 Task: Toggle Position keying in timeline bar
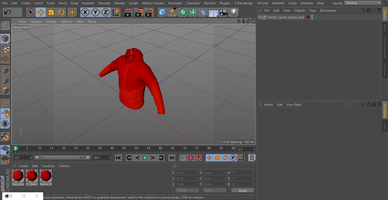point(209,158)
